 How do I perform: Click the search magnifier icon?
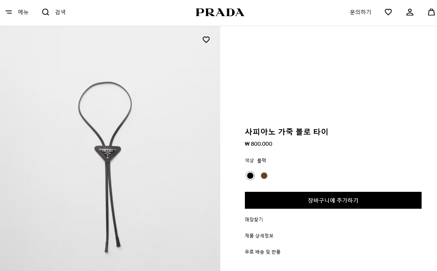45,12
